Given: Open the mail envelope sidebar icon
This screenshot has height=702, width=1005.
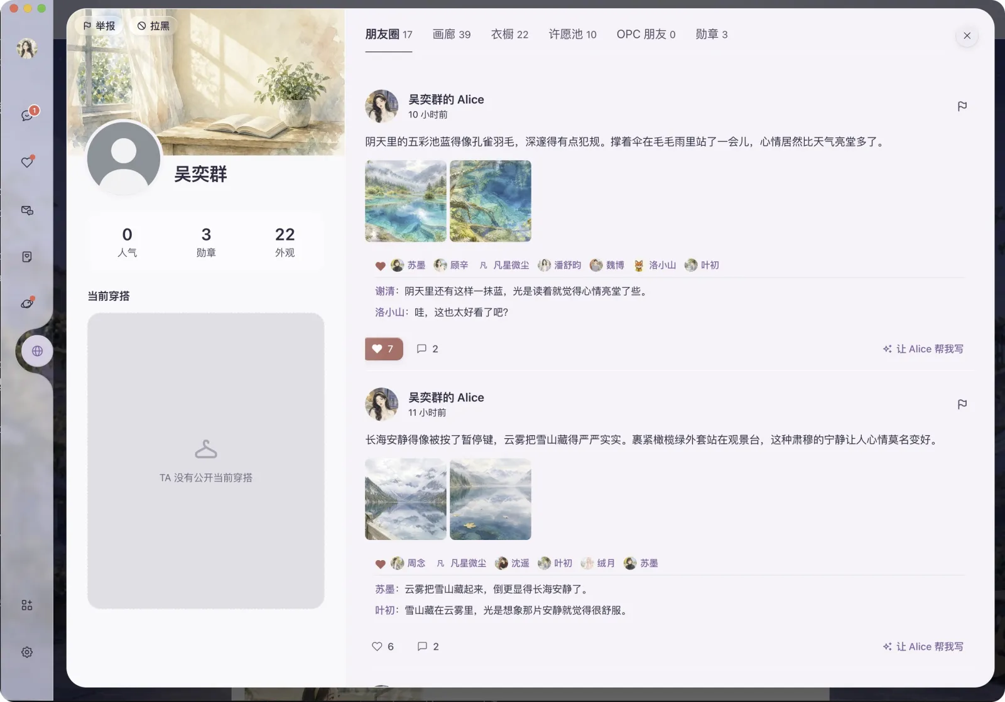Looking at the screenshot, I should pos(27,210).
